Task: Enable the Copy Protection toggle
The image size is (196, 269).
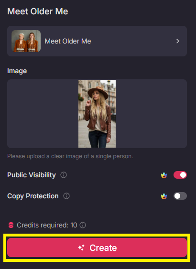Action: (x=180, y=196)
